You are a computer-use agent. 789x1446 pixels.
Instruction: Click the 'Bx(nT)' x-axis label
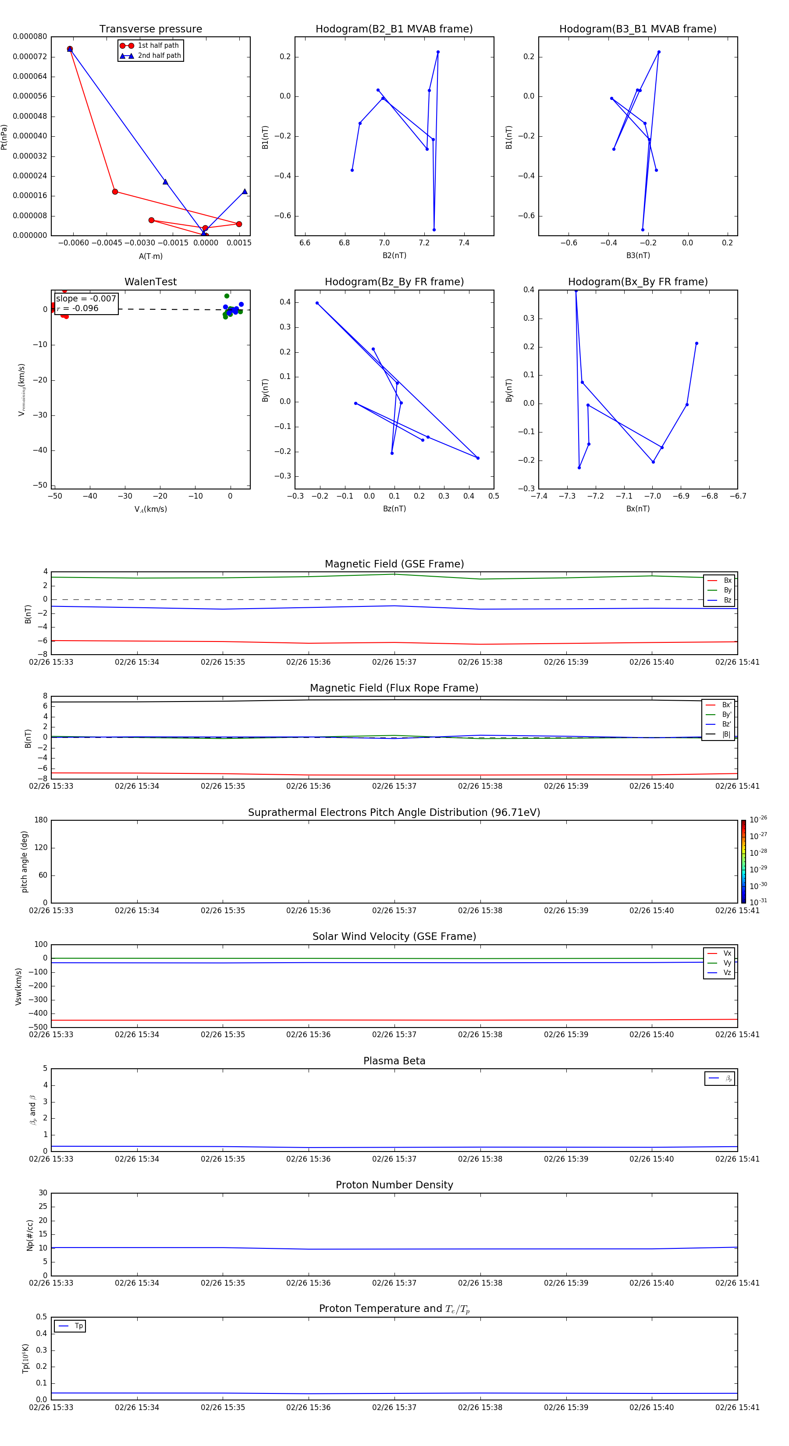(638, 509)
